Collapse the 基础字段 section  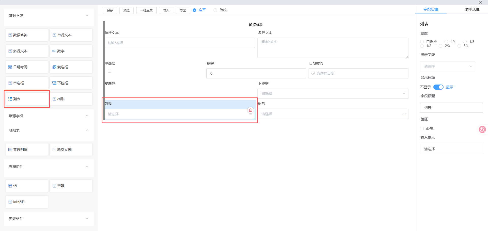pyautogui.click(x=87, y=16)
